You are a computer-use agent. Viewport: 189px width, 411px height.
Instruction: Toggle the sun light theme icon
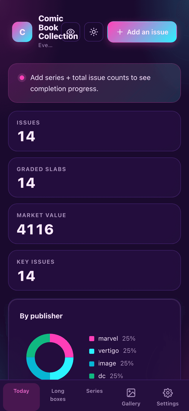(x=94, y=32)
